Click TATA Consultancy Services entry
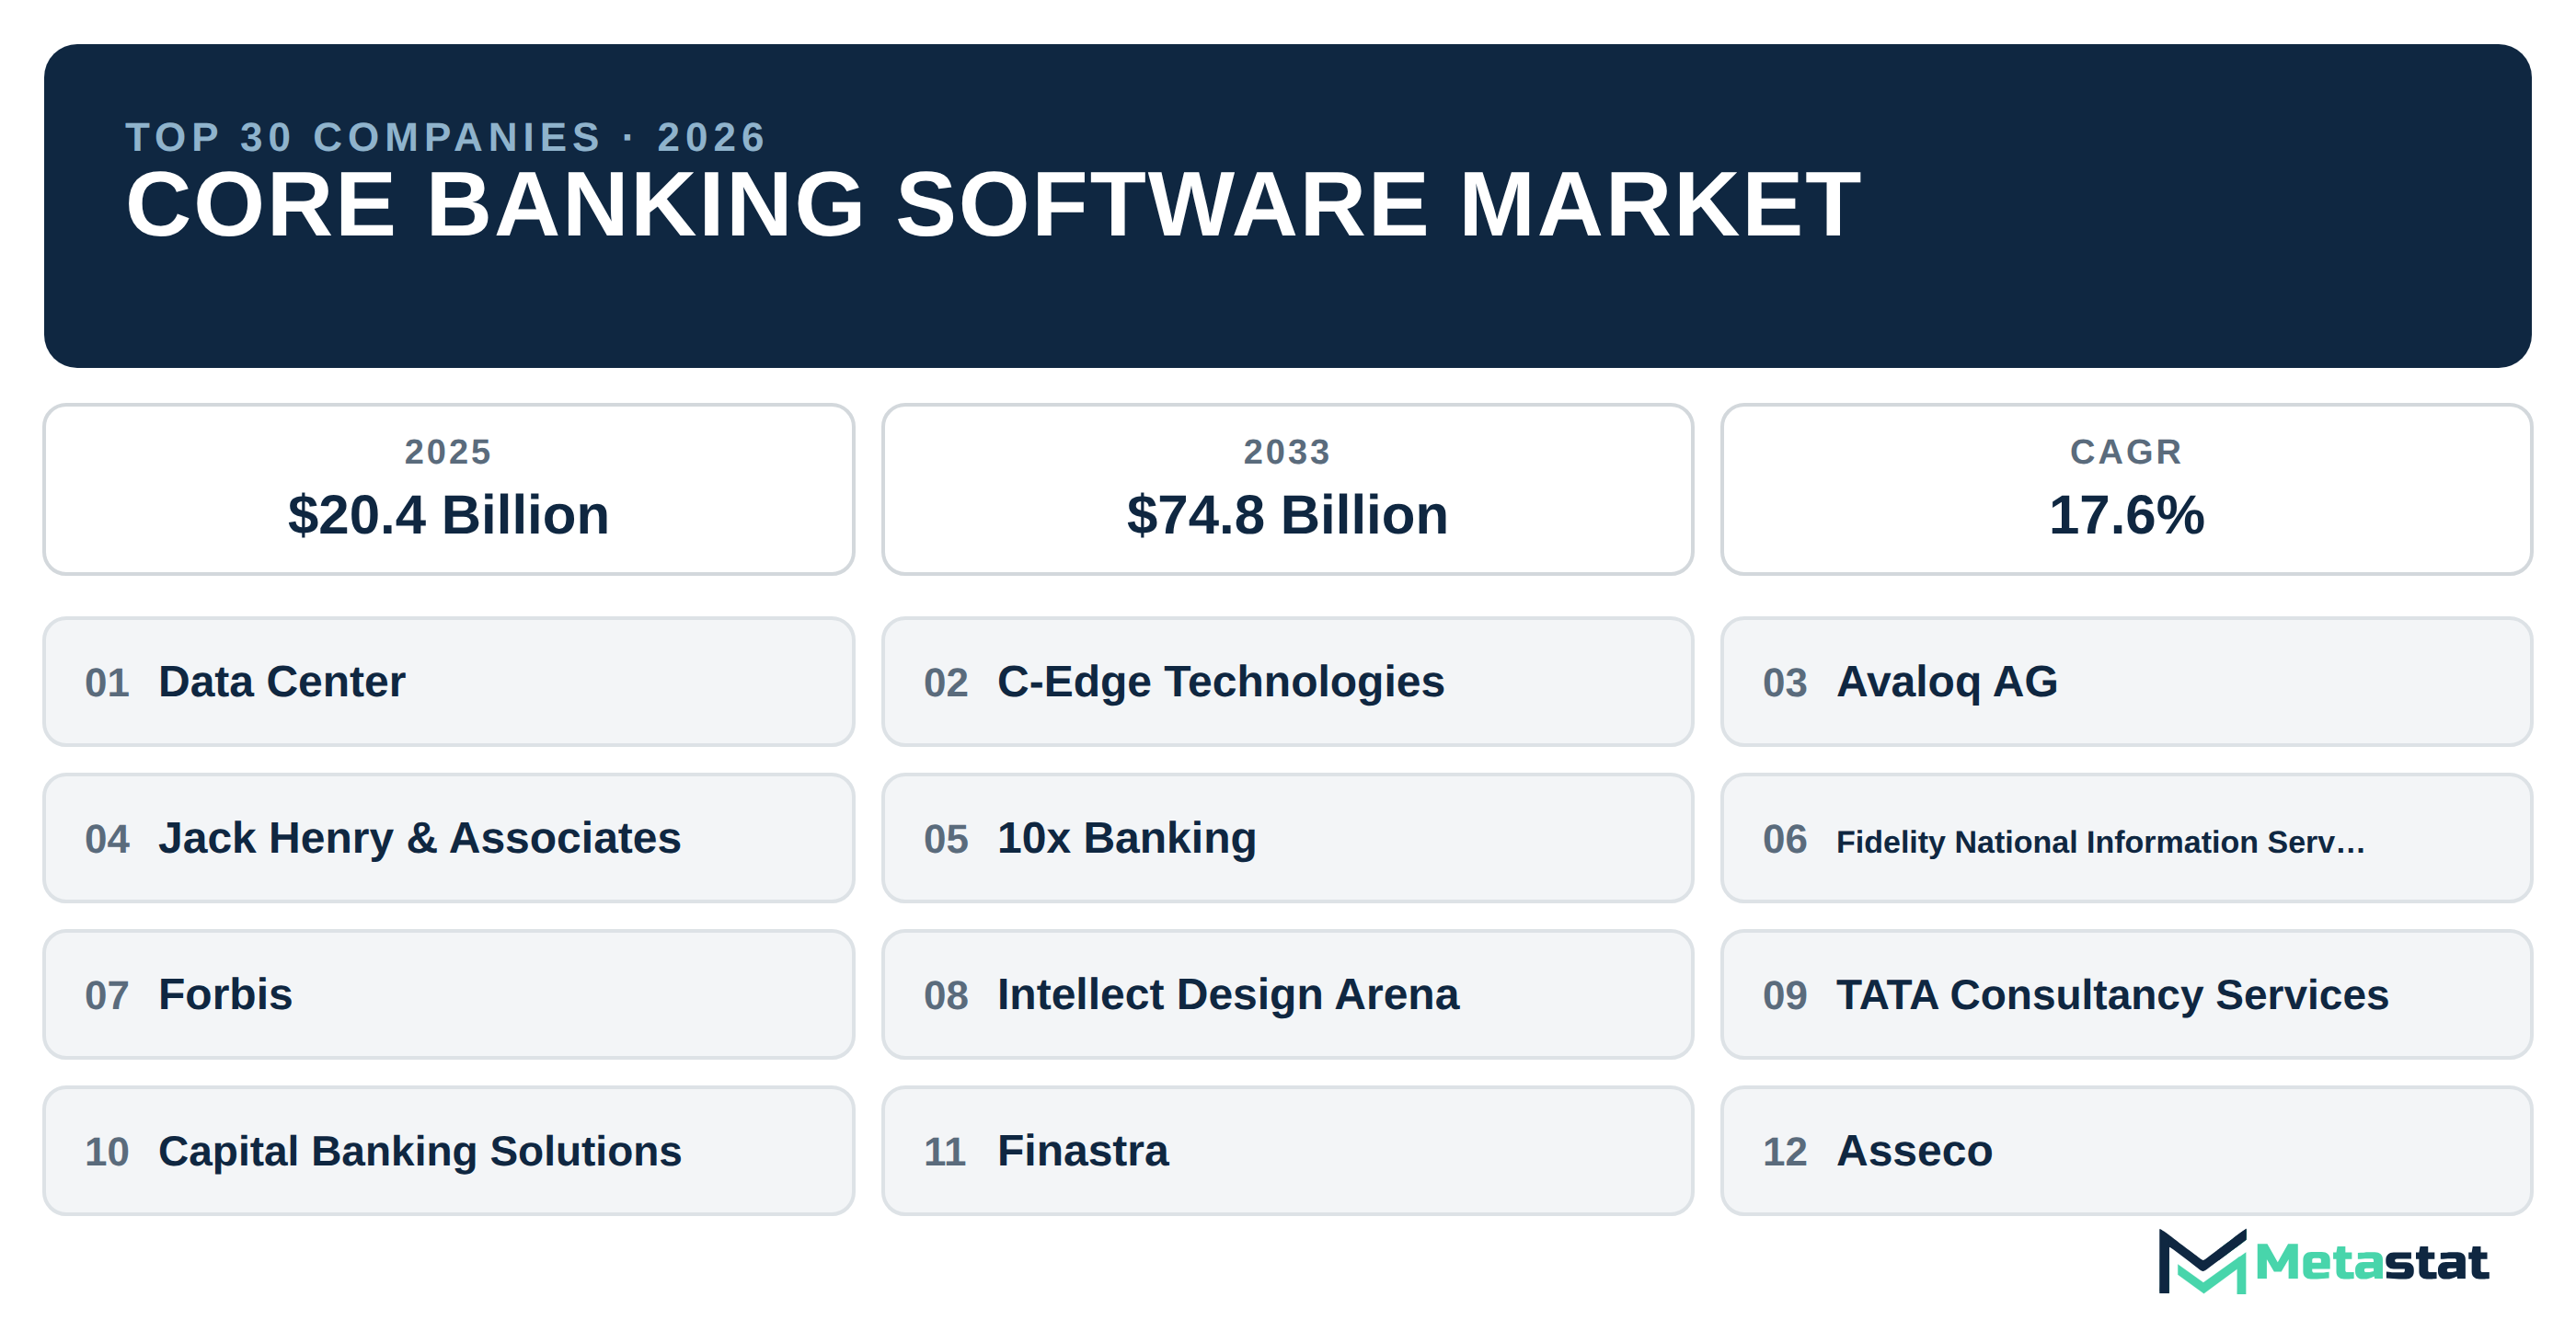Screen dimensions: 2576x1343 [2126, 995]
